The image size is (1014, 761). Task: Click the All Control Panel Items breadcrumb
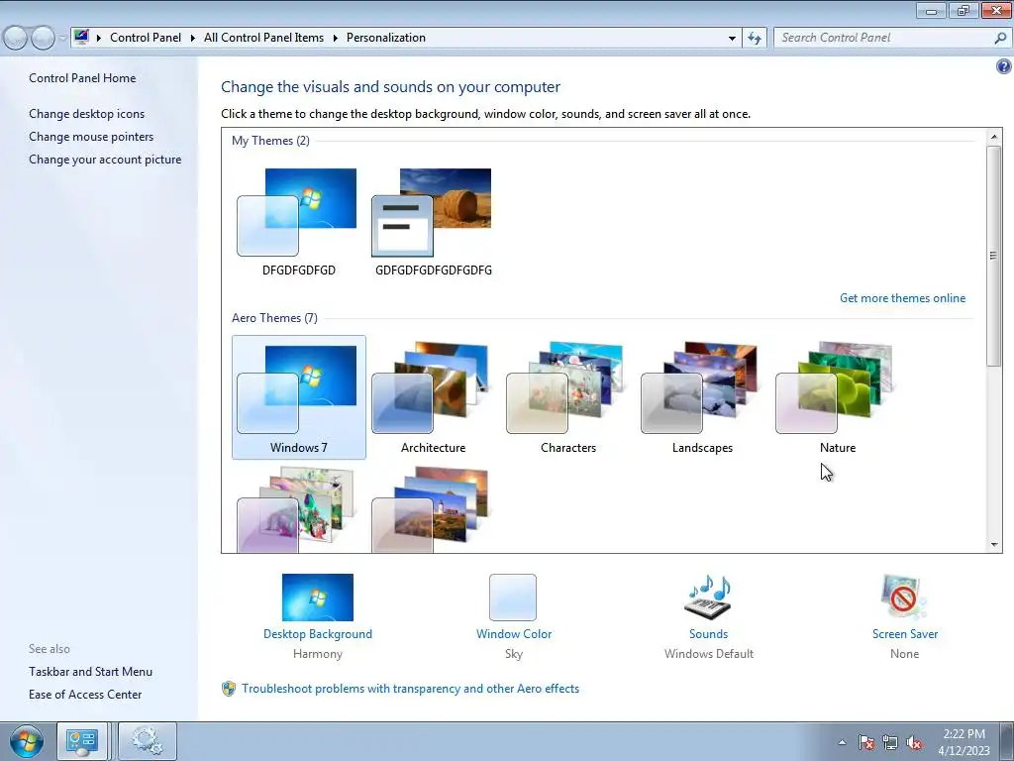coord(263,38)
